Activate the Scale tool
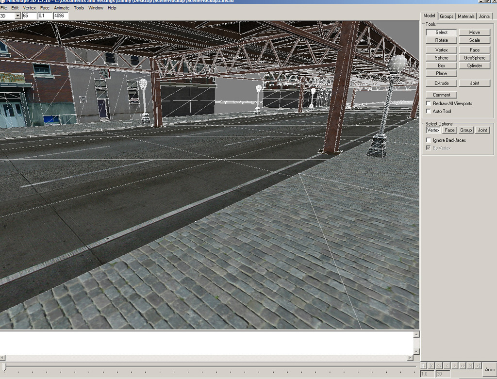The image size is (497, 379). point(475,40)
